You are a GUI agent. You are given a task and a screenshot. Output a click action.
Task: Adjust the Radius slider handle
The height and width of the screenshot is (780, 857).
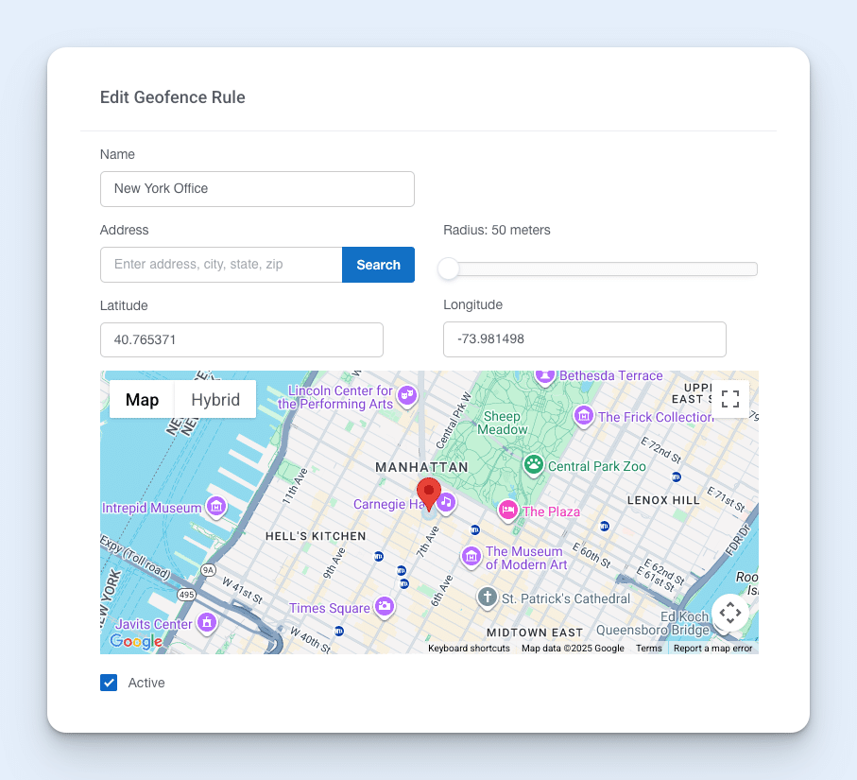tap(448, 269)
